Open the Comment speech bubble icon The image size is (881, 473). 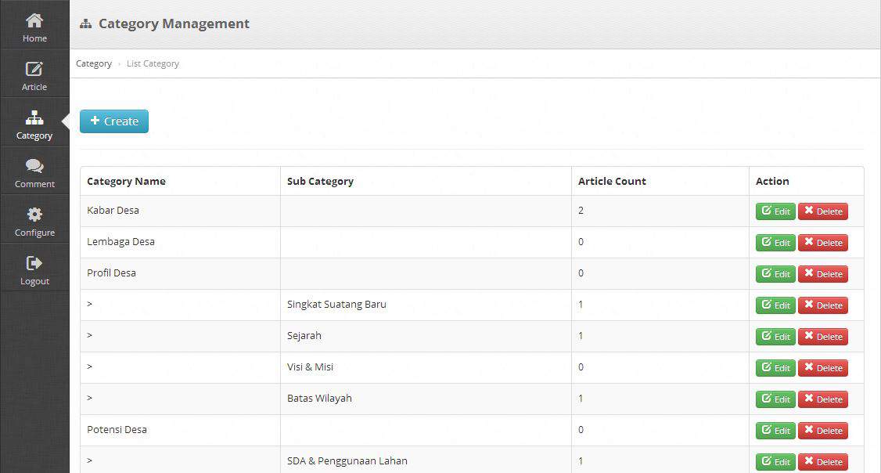[34, 166]
